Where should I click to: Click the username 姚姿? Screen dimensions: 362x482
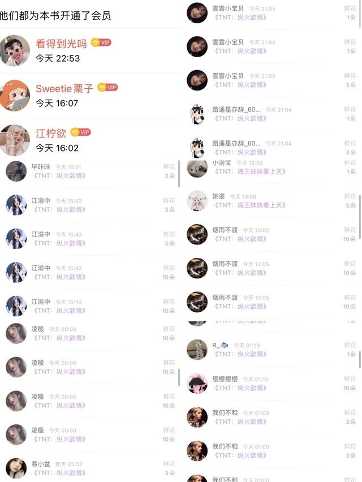(x=218, y=196)
